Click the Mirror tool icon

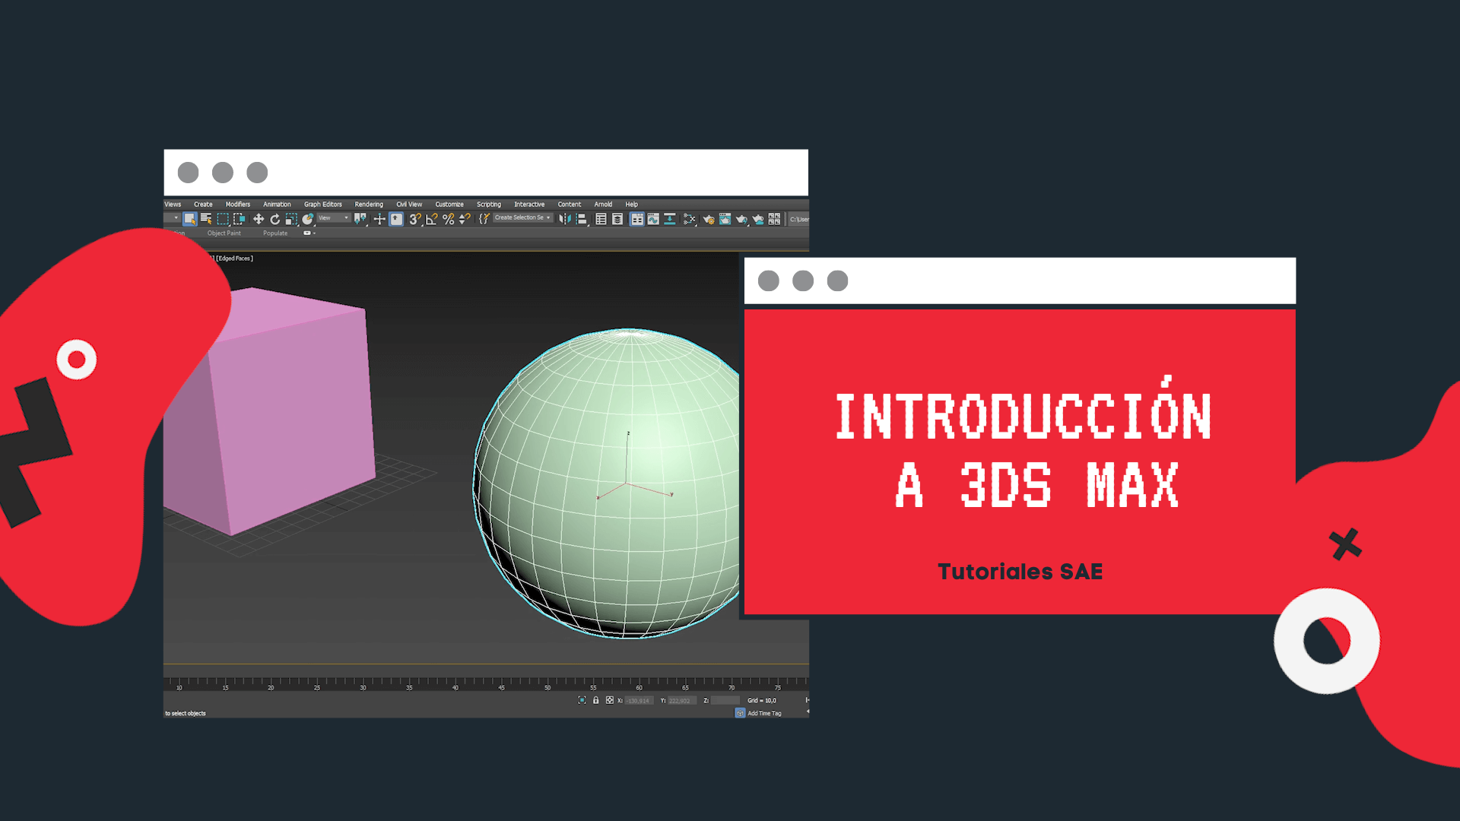pos(565,219)
